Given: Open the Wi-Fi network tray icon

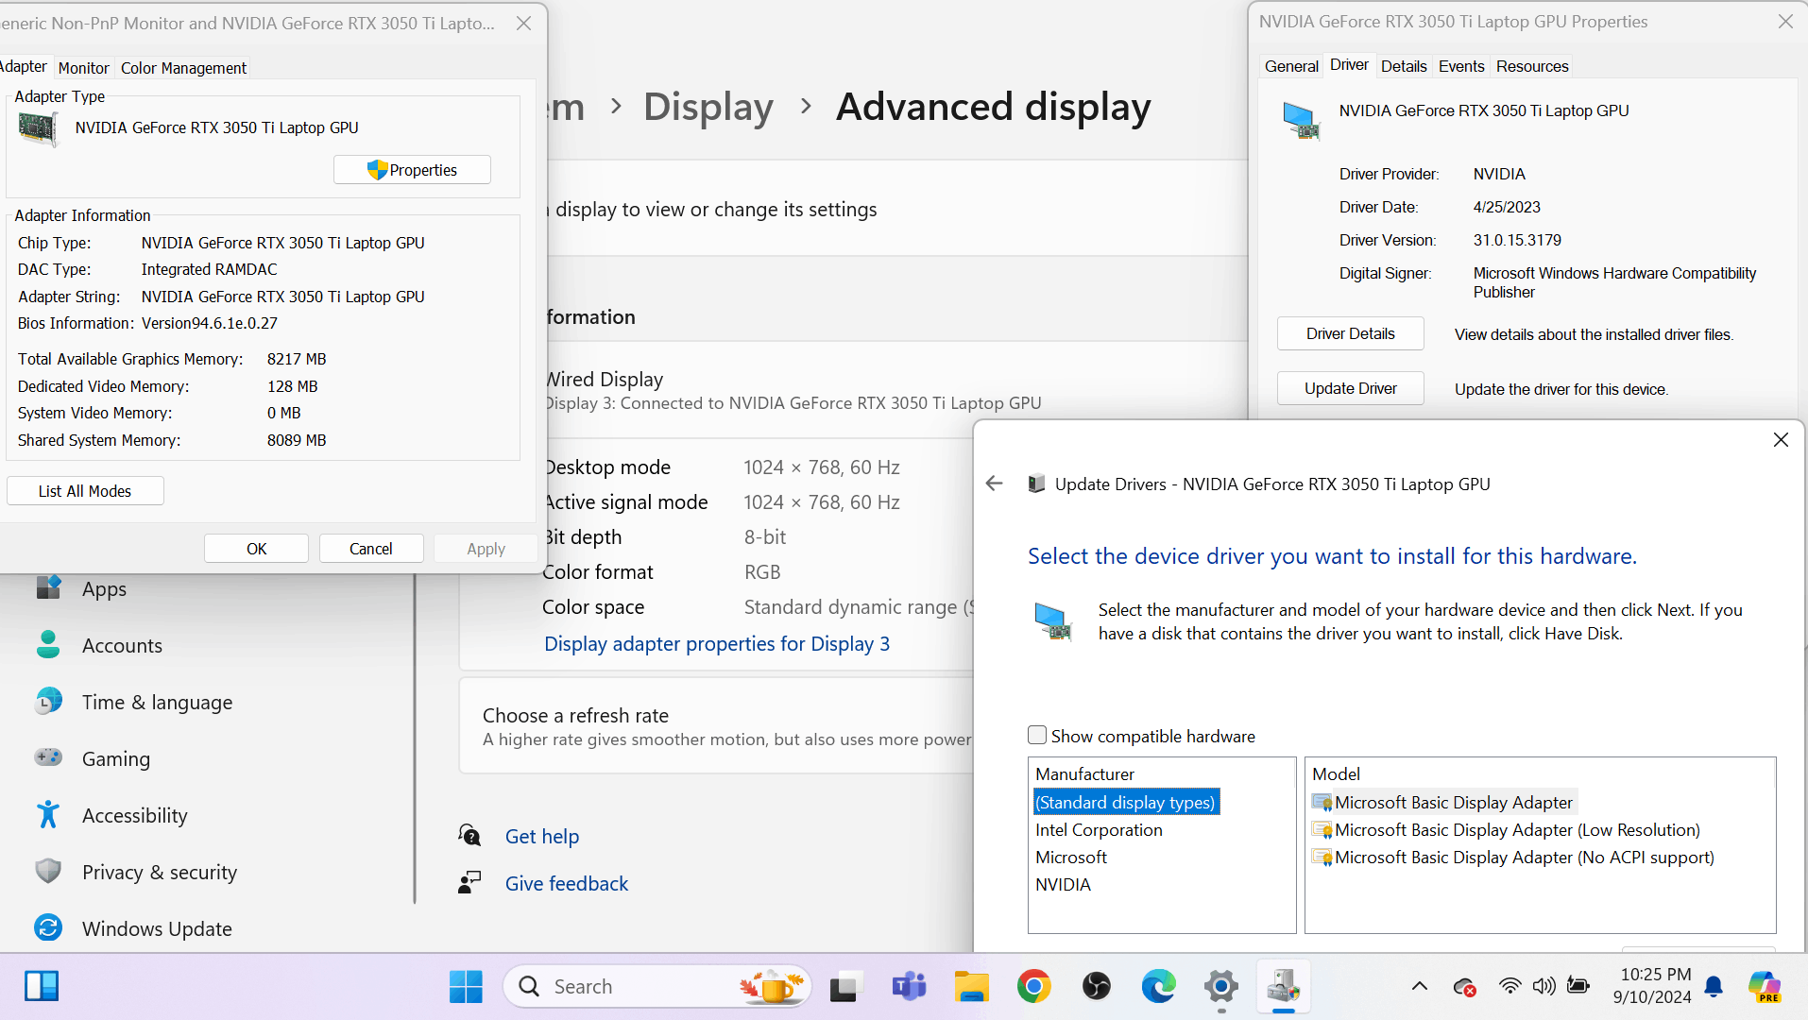Looking at the screenshot, I should [x=1510, y=986].
